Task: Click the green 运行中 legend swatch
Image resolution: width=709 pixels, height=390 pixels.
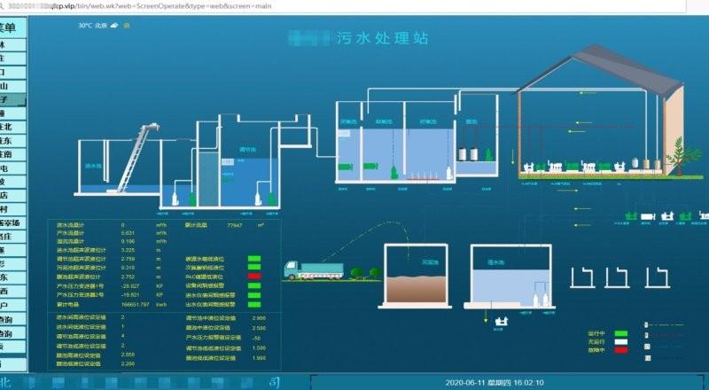Action: pyautogui.click(x=621, y=334)
